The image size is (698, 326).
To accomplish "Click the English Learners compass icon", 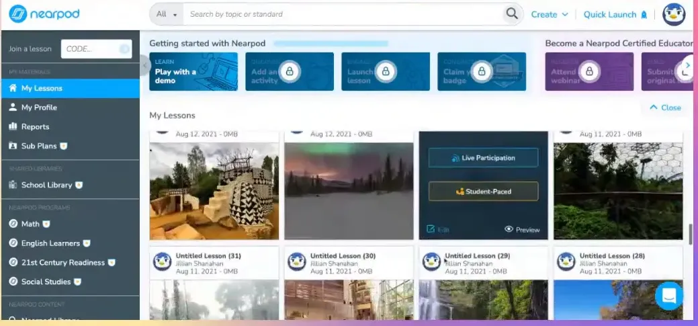I will 13,243.
